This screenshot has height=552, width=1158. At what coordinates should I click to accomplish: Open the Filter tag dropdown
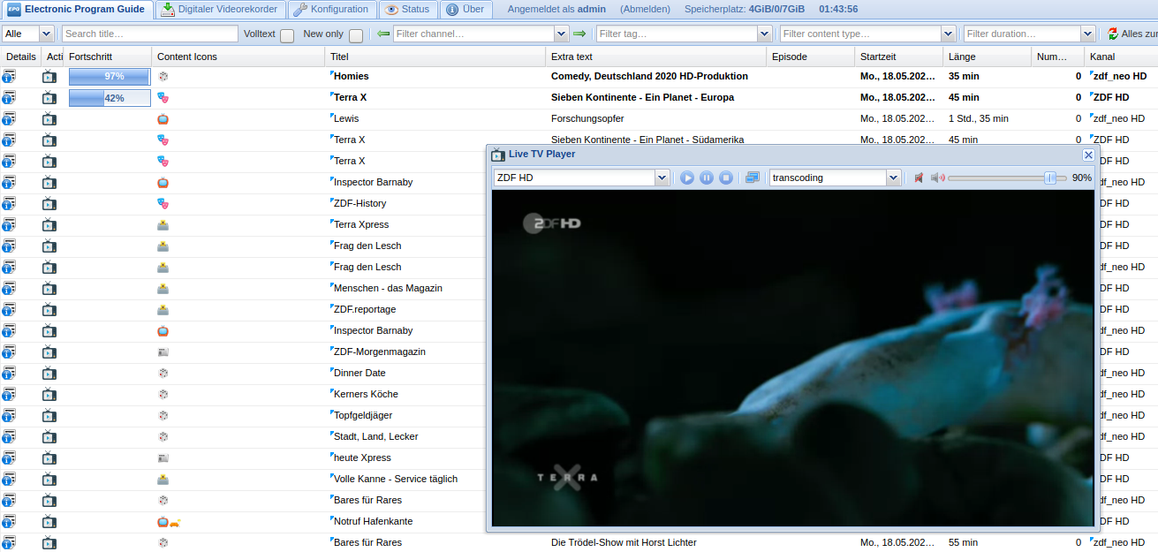click(x=764, y=34)
